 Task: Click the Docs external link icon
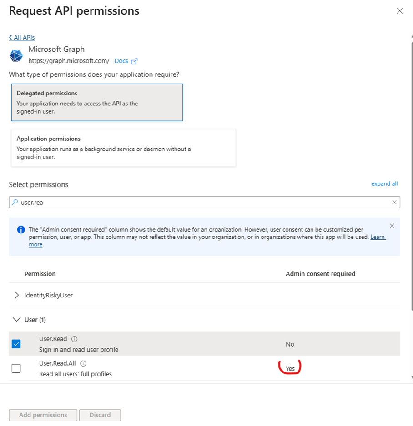pos(134,61)
